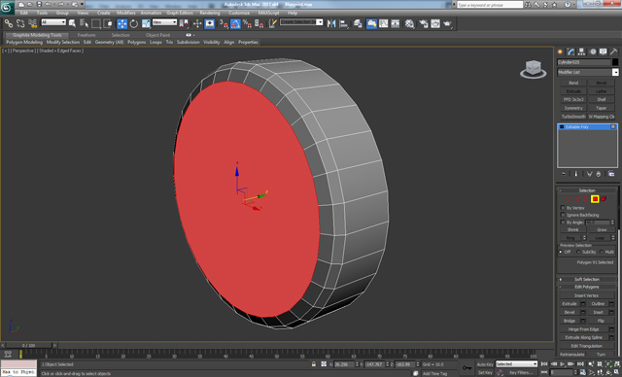Open Render Setup icon
The image size is (622, 377).
[424, 23]
